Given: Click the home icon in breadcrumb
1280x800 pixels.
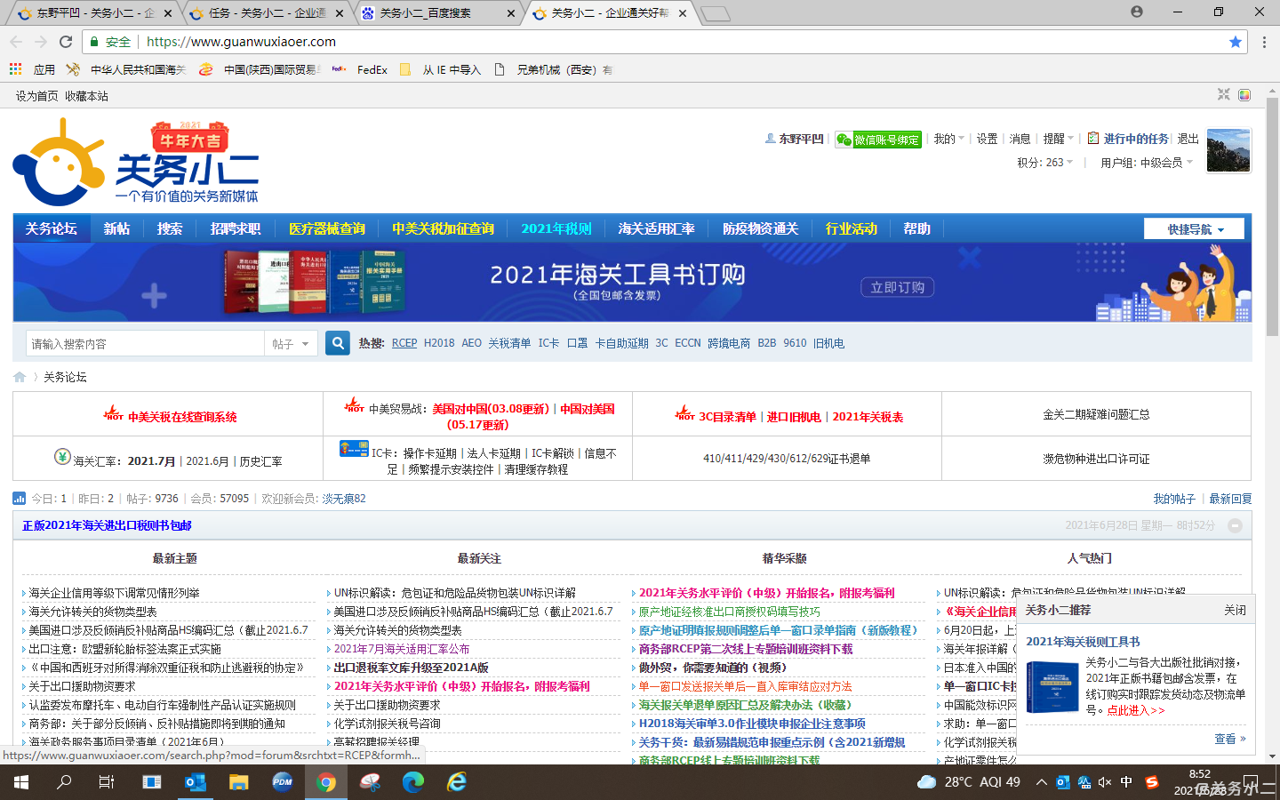Looking at the screenshot, I should click(20, 377).
